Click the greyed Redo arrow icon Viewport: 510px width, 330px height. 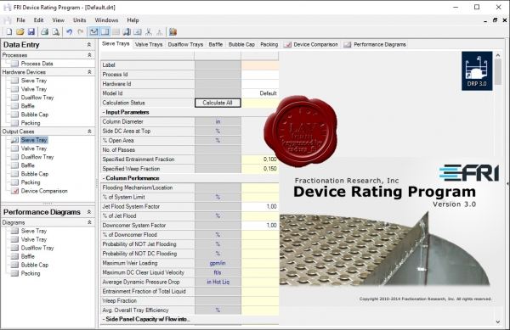click(81, 31)
